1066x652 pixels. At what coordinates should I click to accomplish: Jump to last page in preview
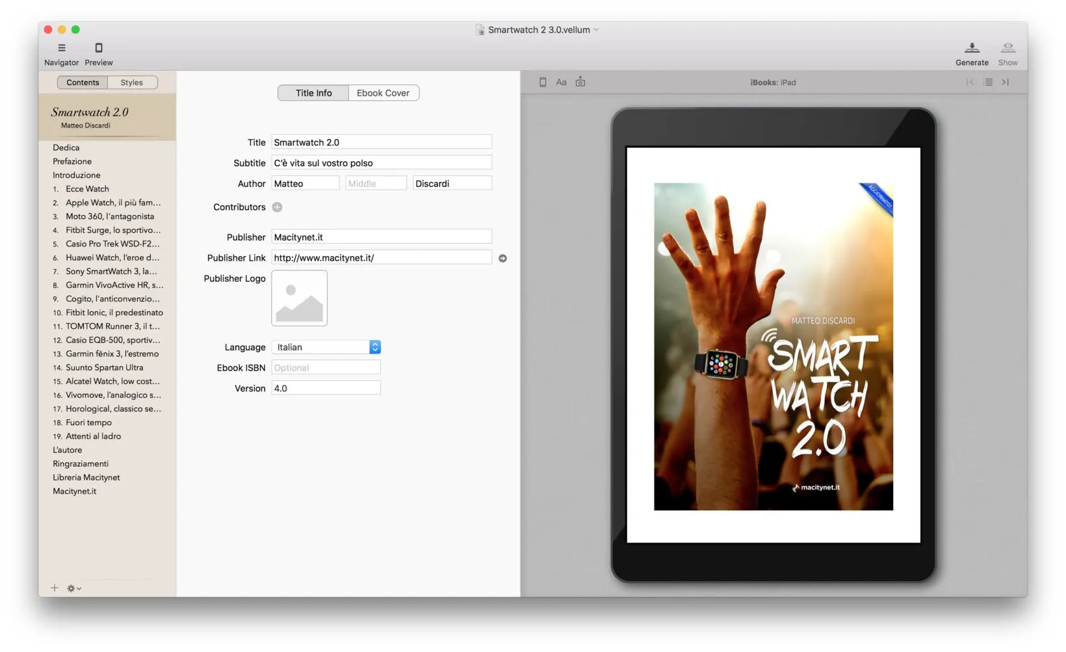1005,83
